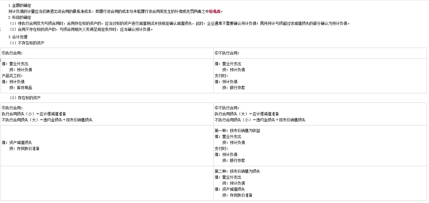This screenshot has height=203, width=429.
Task: Select the entry "贷:库存商品"
Action: 21,88
